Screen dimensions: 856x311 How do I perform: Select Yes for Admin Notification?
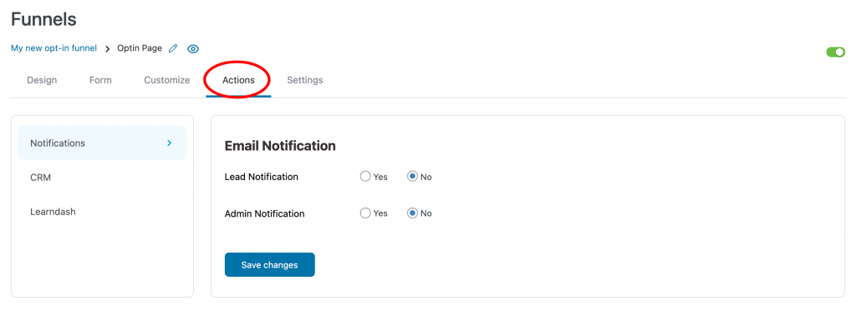(365, 213)
